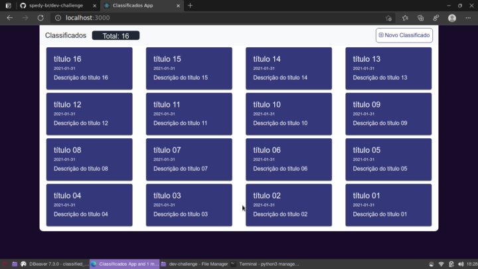478x269 pixels.
Task: View site information icon
Action: [x=58, y=18]
